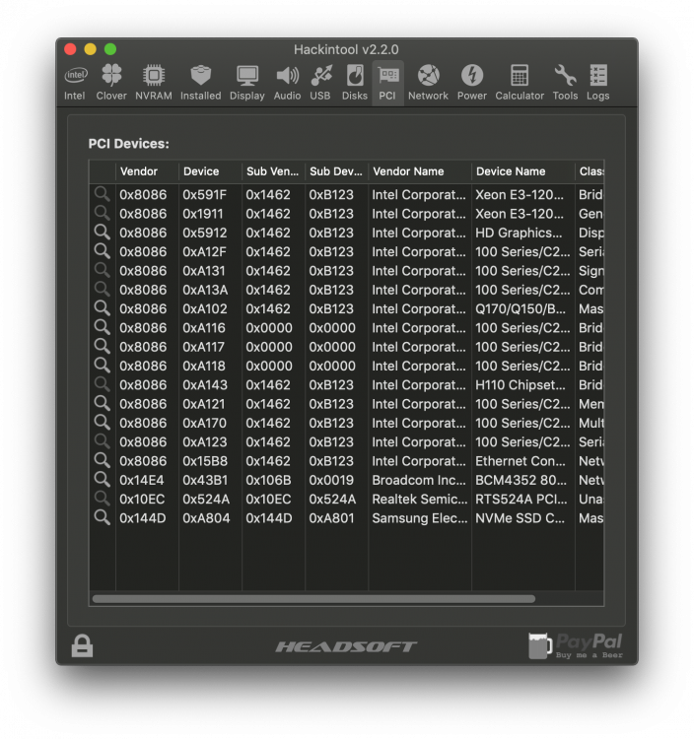The height and width of the screenshot is (739, 694).
Task: Click the horizontal scrollbar under the table
Action: [x=313, y=599]
